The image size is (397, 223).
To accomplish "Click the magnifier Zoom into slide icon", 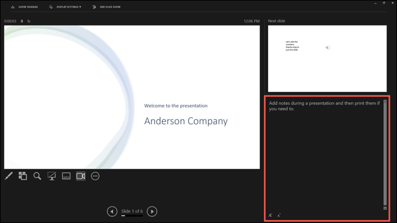I will coord(37,176).
